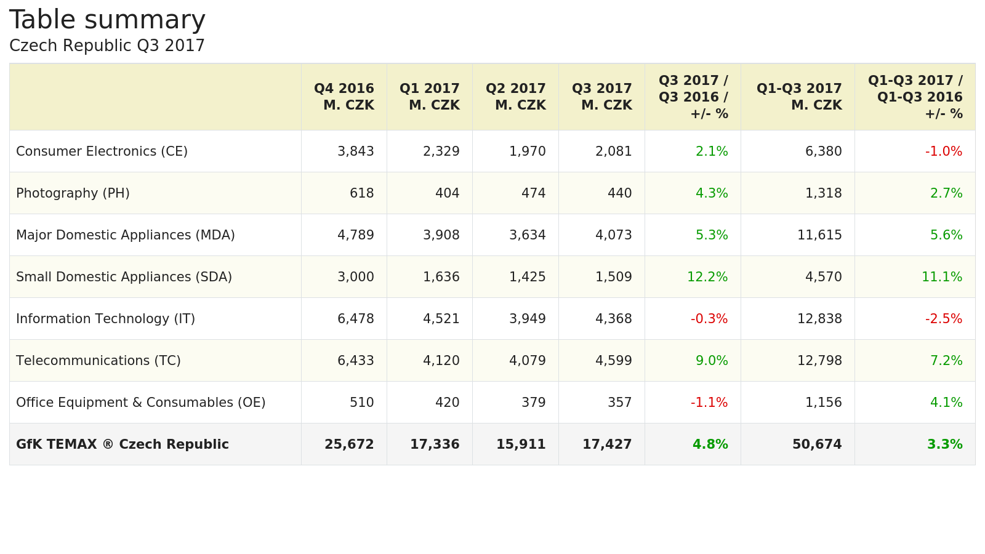Image resolution: width=985 pixels, height=554 pixels.
Task: Click the Q3 2017 M. CZK header
Action: coord(602,97)
